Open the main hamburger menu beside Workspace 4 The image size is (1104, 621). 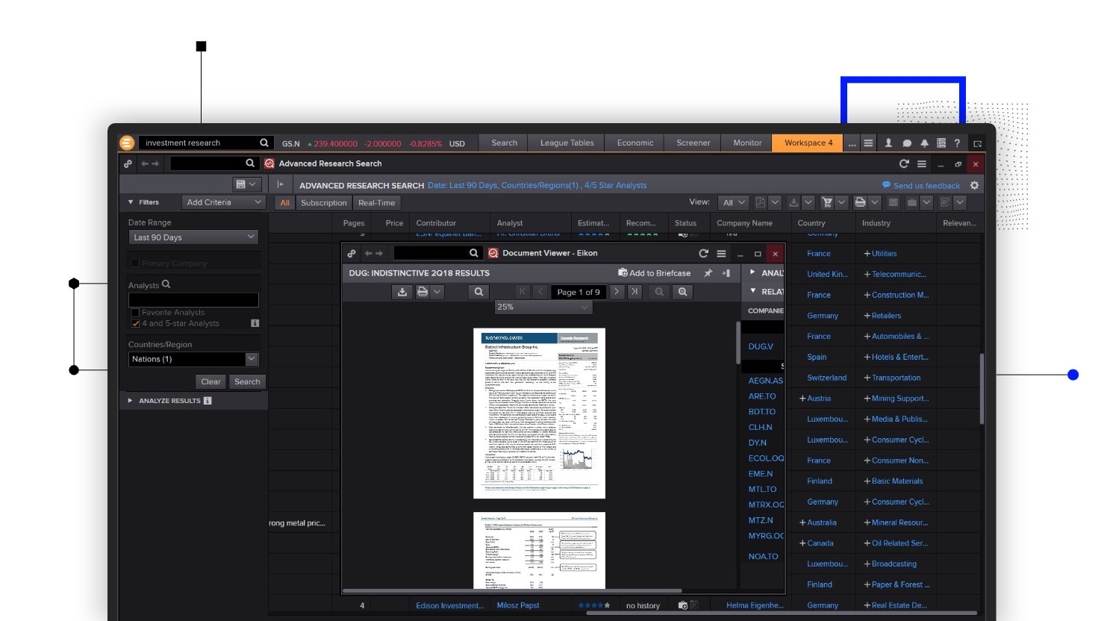[x=868, y=143]
